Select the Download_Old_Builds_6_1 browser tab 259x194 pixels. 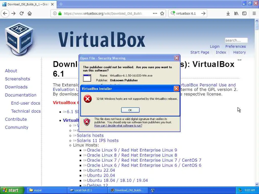(x=28, y=4)
